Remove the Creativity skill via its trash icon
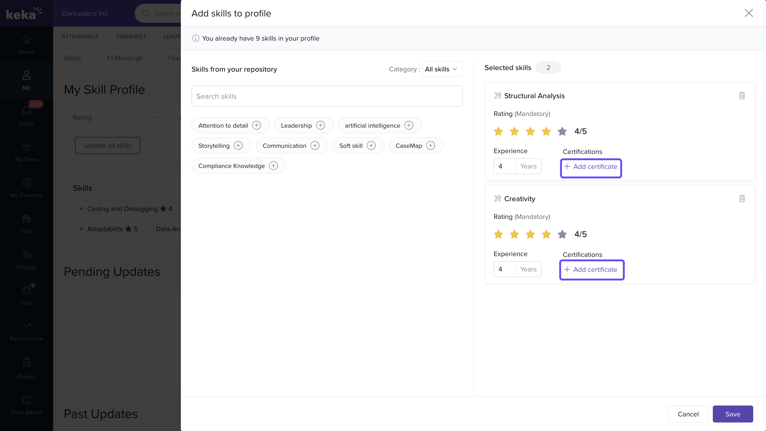Image resolution: width=766 pixels, height=431 pixels. (742, 199)
